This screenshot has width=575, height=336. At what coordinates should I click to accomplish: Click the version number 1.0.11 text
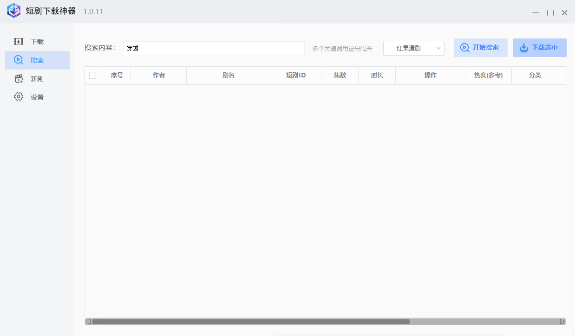[x=93, y=11]
